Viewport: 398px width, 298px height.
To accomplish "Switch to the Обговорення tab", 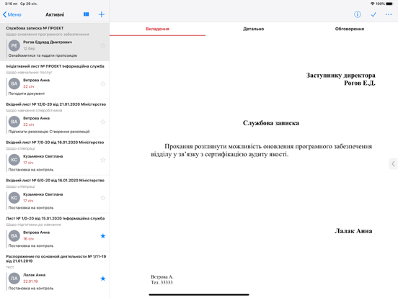I will (350, 29).
